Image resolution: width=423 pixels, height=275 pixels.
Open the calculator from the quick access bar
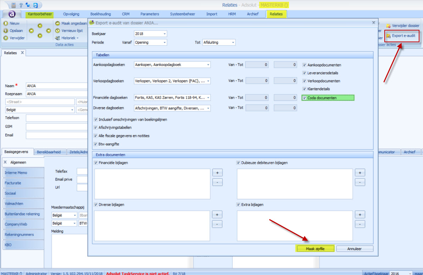[14, 5]
